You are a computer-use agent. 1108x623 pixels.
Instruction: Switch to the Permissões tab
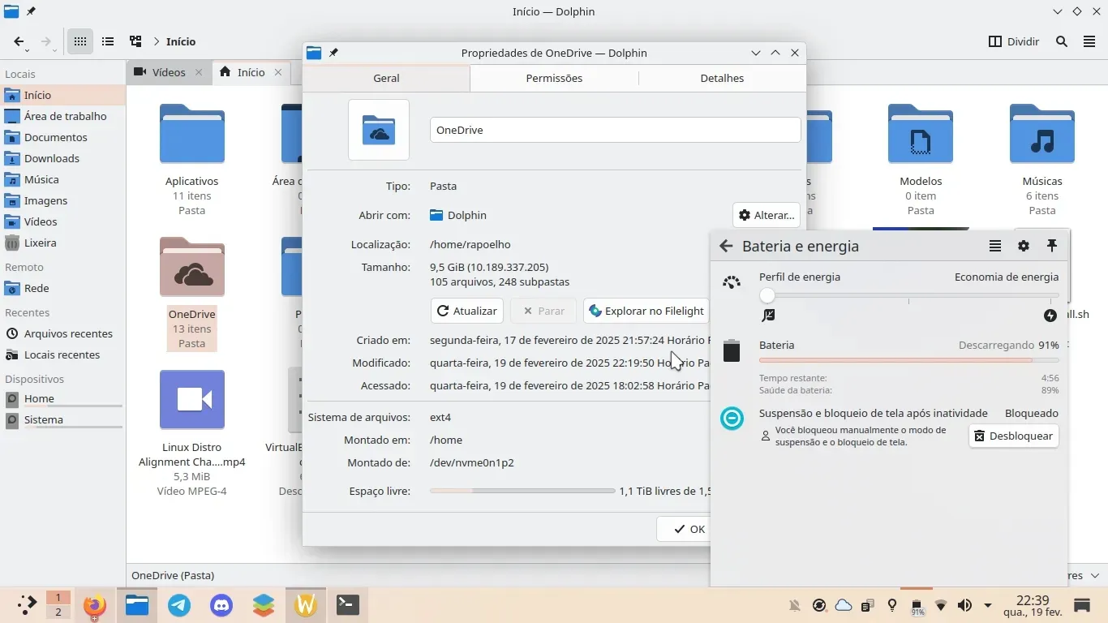[x=554, y=78]
